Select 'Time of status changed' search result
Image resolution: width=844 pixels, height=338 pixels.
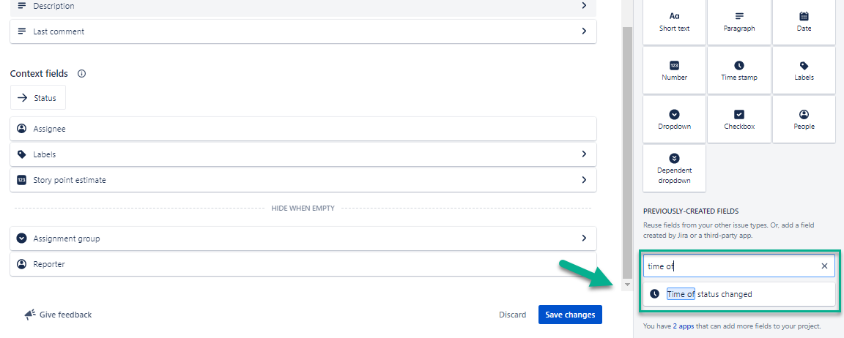(709, 294)
